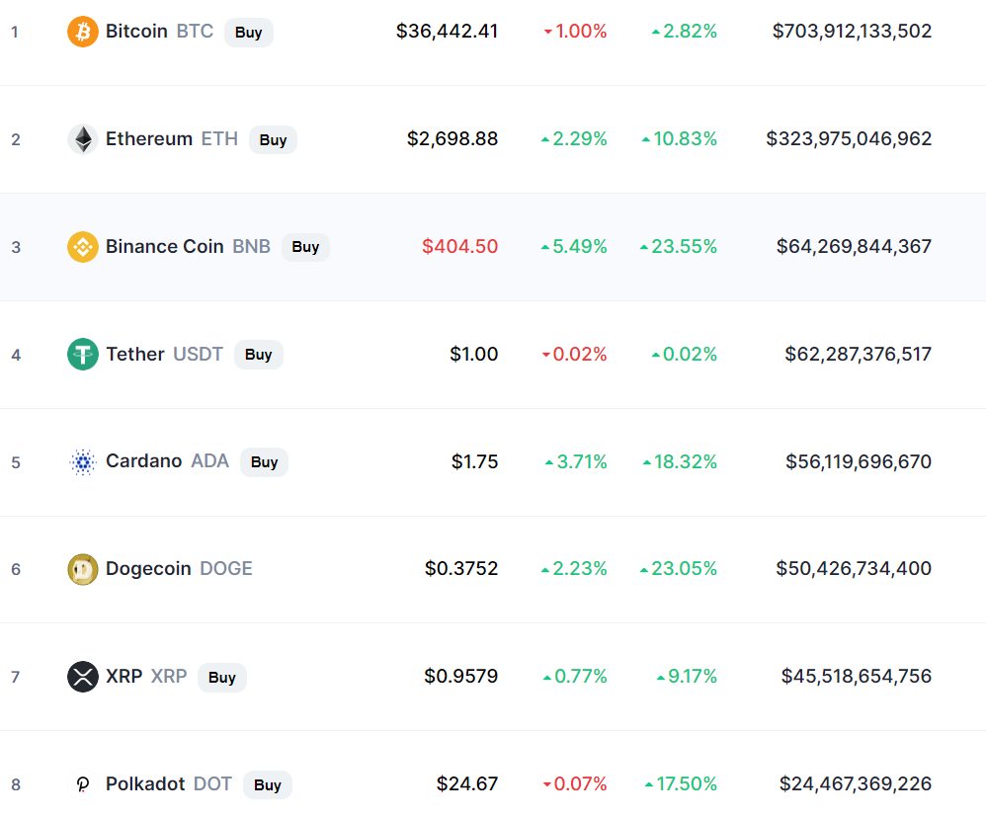Open the Ethereum name link
Screen dimensions: 986x818
pos(149,138)
